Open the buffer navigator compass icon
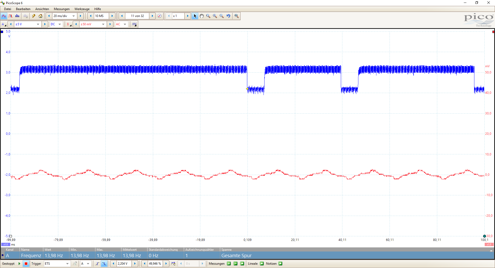 (x=160, y=16)
